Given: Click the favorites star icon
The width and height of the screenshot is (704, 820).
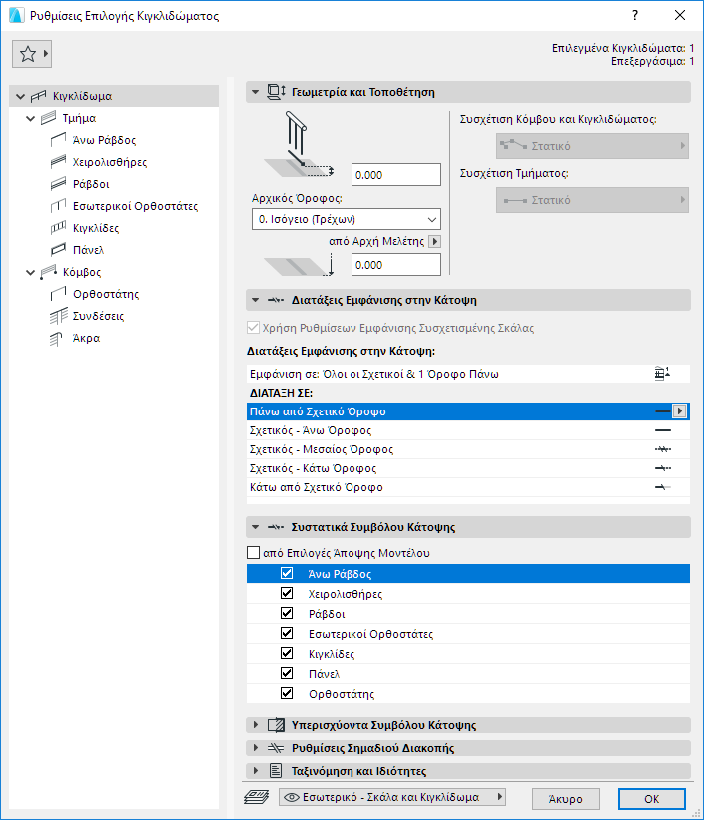Looking at the screenshot, I should tap(27, 54).
